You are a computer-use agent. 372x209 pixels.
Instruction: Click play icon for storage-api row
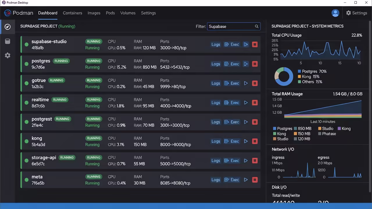(246, 161)
